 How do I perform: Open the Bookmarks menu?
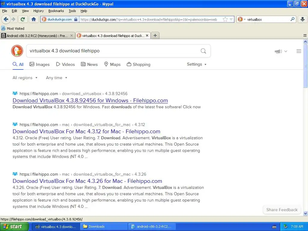point(56,11)
